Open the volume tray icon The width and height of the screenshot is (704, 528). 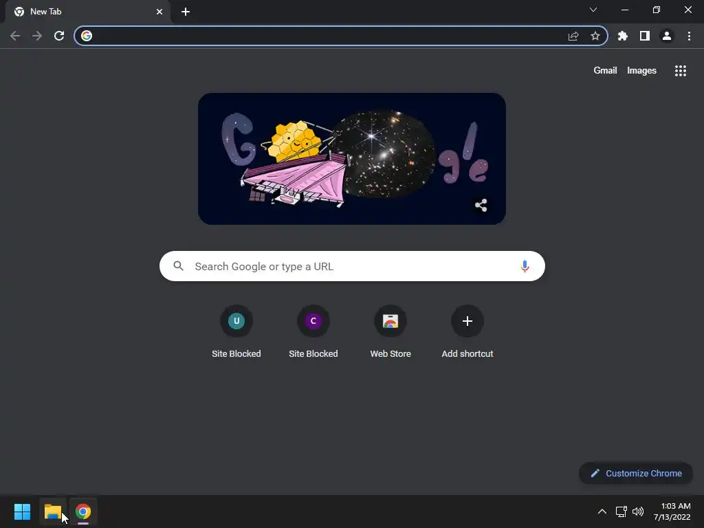click(x=637, y=511)
